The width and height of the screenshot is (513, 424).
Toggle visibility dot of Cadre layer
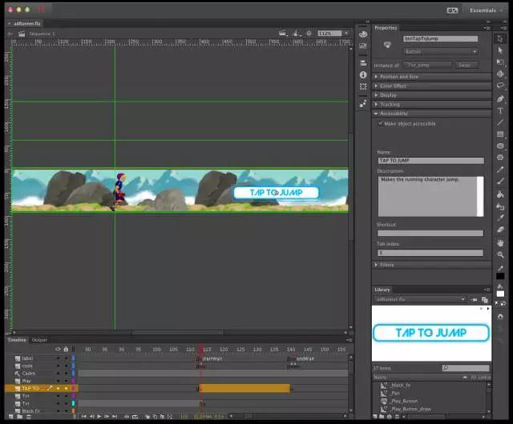coord(59,374)
